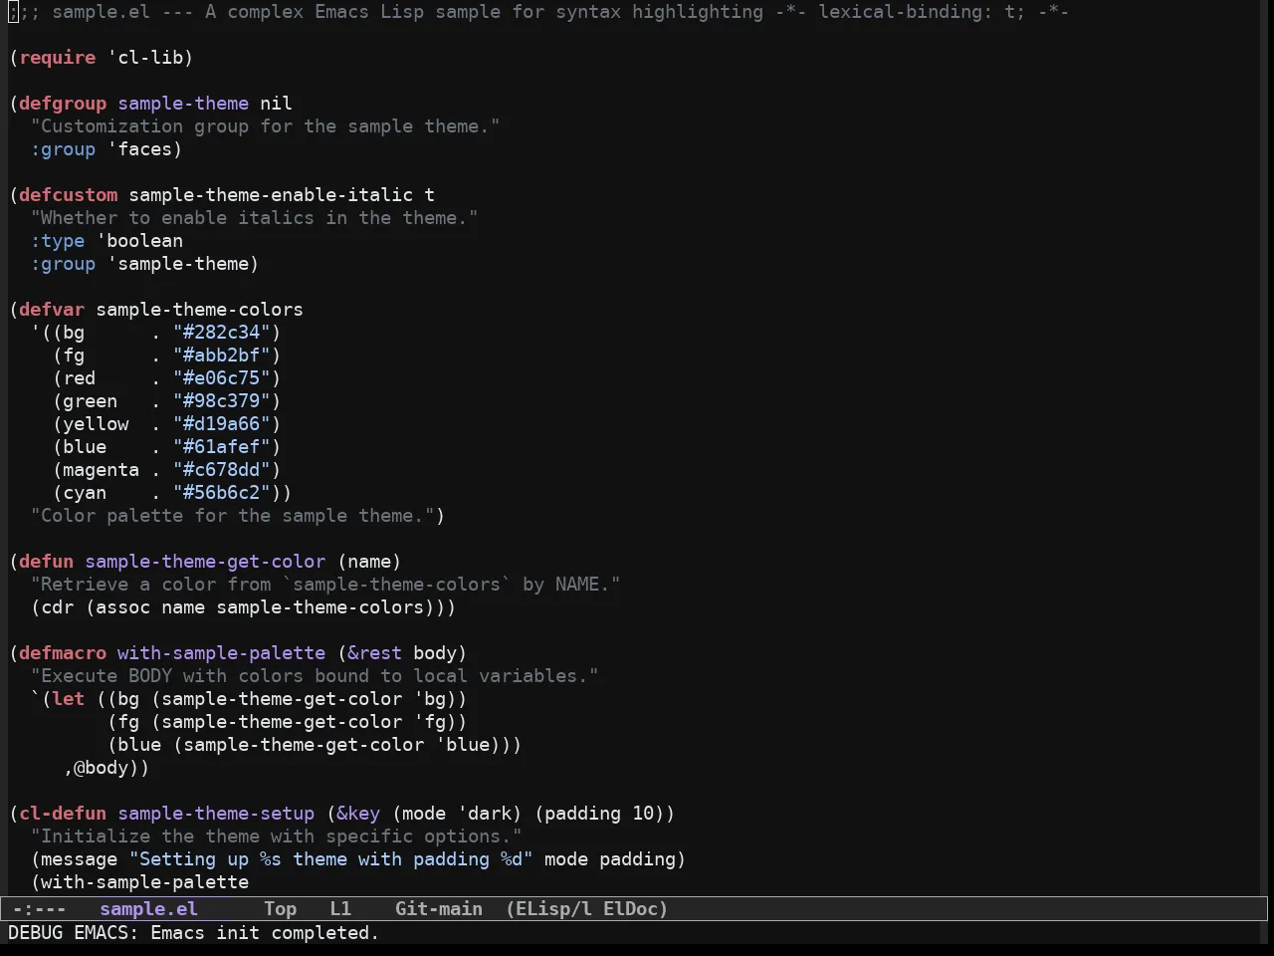
Task: Click the 'DEBUG EMACS: Emacs init completed.' echo message
Action: click(193, 932)
